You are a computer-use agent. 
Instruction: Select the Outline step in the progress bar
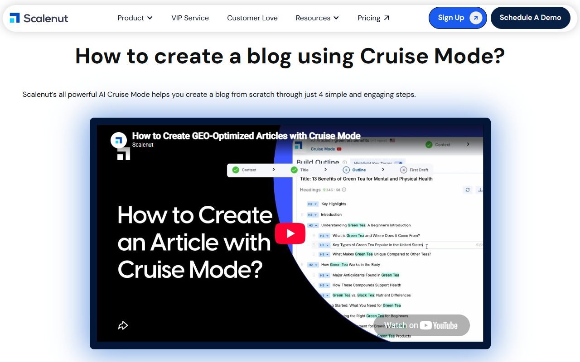354,170
